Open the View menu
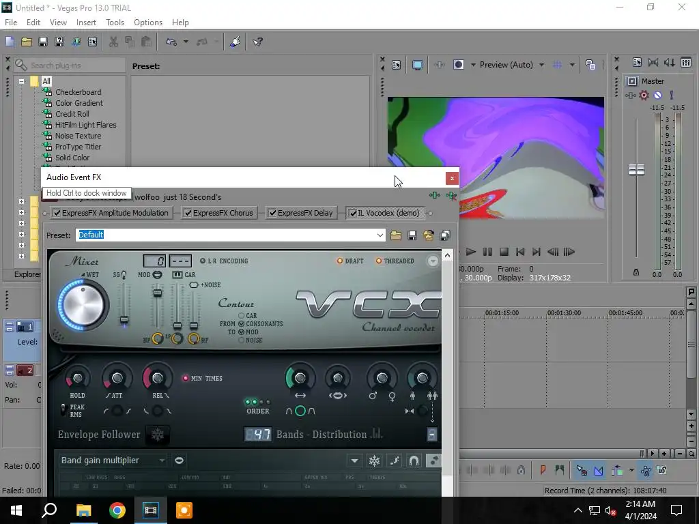699x524 pixels. click(58, 23)
